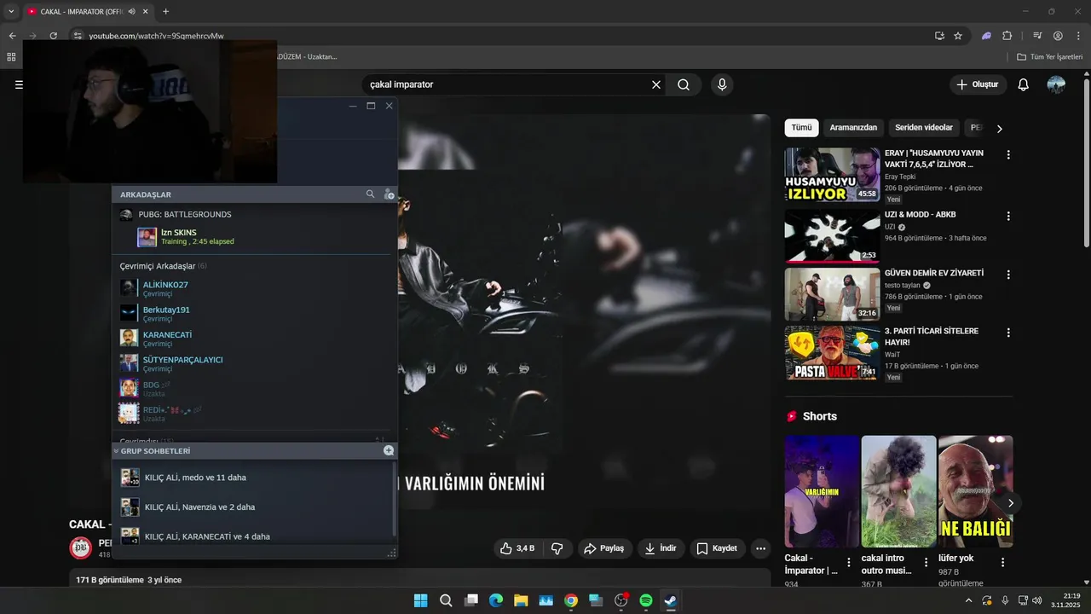Screen dimensions: 1091x614
Task: Reload the YouTube page
Action: [x=53, y=36]
